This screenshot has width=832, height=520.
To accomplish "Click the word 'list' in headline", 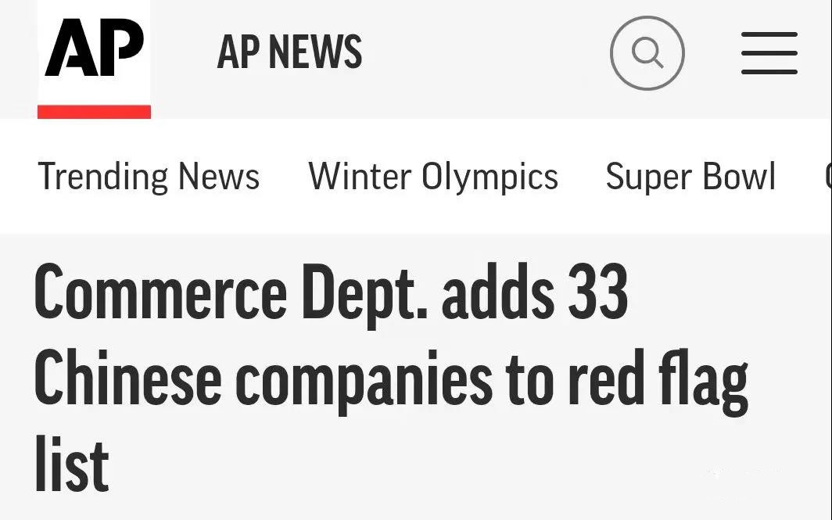I will 72,465.
